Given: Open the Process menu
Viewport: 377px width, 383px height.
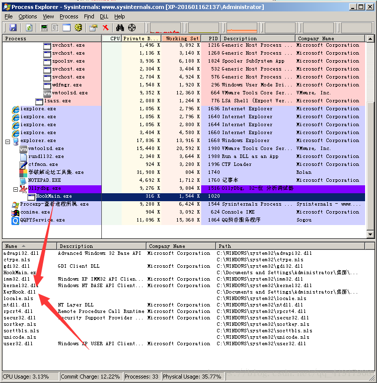Looking at the screenshot, I should 69,16.
